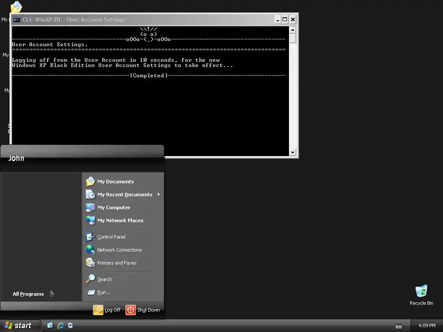Click the Search magnifying glass icon

[x=90, y=279]
